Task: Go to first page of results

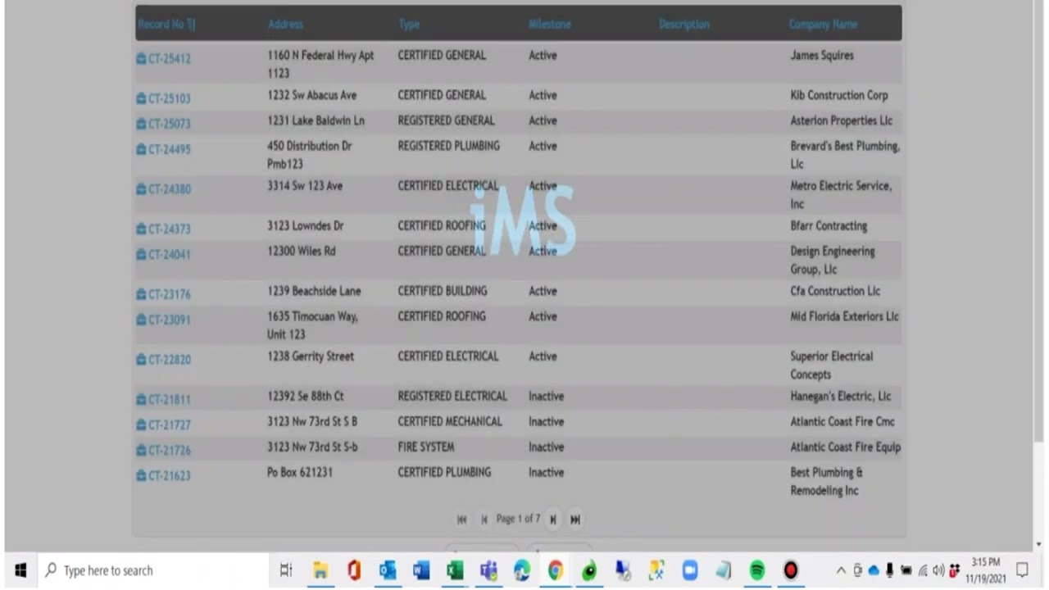Action: click(461, 520)
